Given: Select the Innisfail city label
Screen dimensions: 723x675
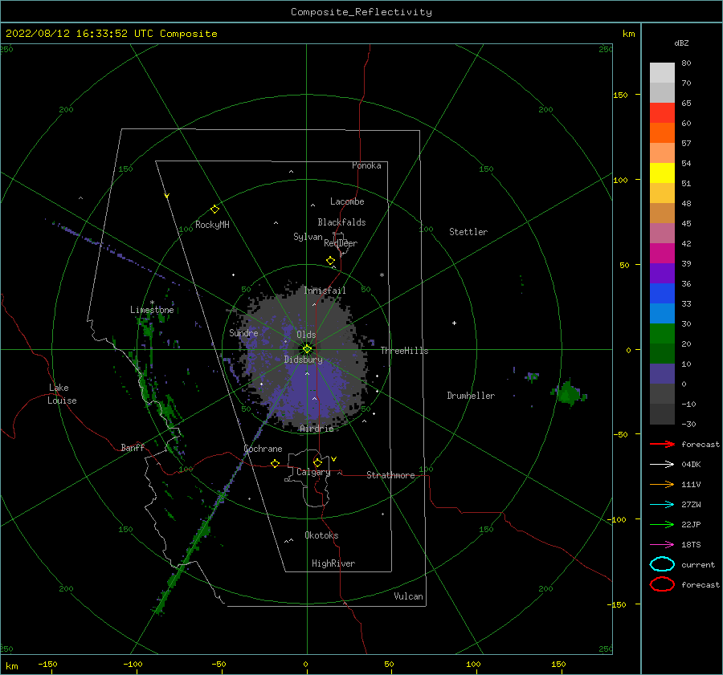Looking at the screenshot, I should click(x=325, y=291).
